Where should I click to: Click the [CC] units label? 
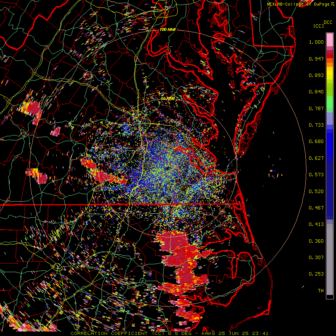coord(318,26)
